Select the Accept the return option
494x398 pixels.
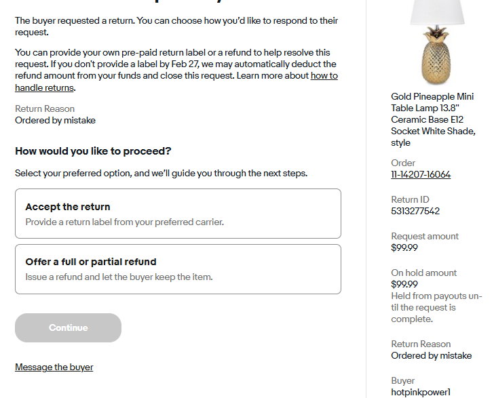click(x=178, y=214)
